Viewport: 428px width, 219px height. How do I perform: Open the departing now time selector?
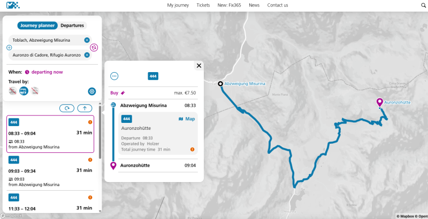point(47,72)
